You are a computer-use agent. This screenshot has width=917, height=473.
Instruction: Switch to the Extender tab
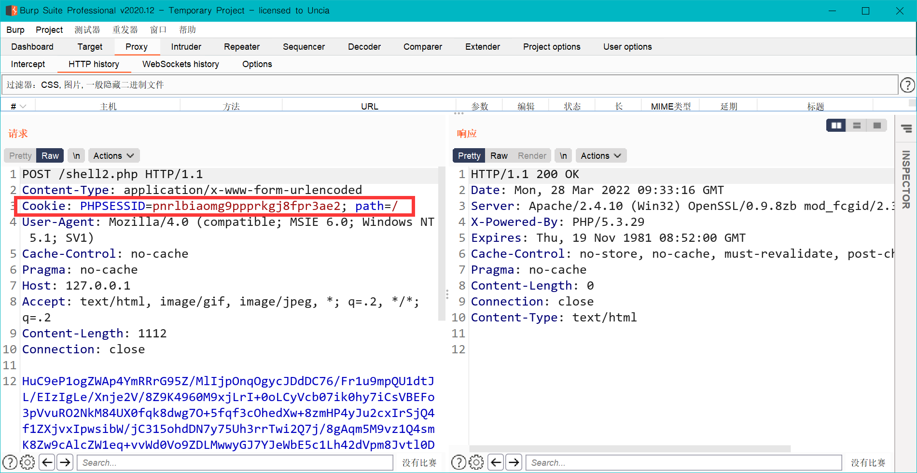click(483, 47)
